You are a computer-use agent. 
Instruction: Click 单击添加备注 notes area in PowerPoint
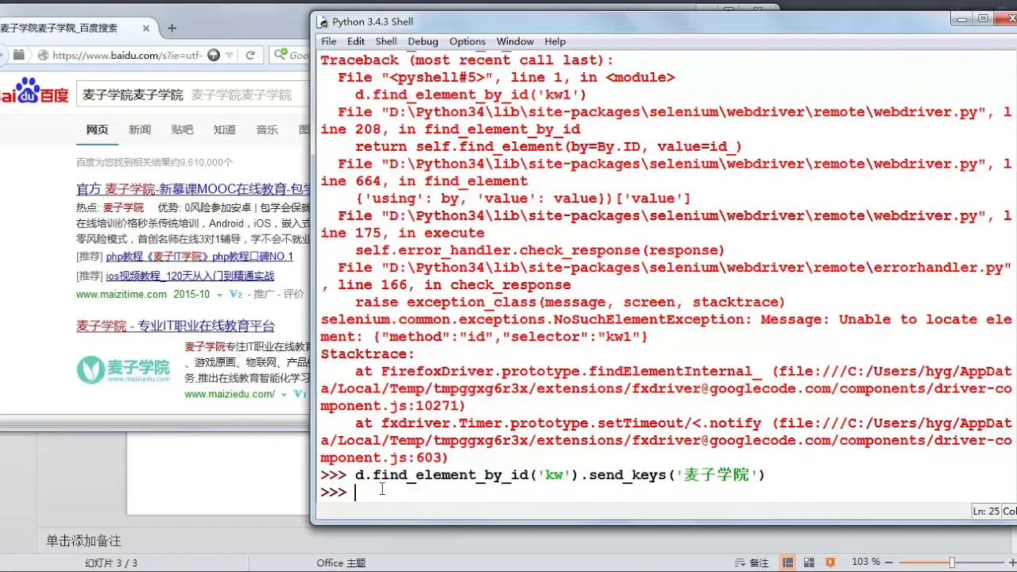coord(83,541)
